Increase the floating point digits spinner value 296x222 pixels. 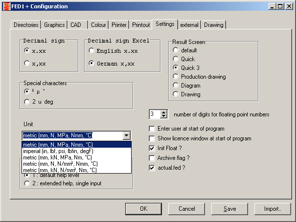pyautogui.click(x=164, y=112)
